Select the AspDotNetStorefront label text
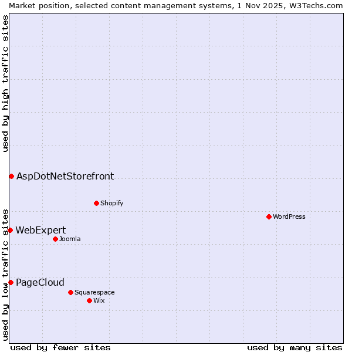 (x=65, y=176)
